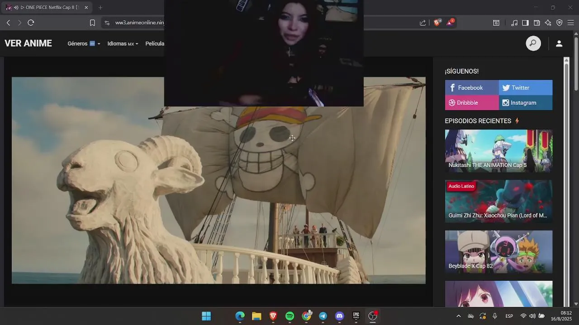
Task: Click the share icon in the address bar
Action: coord(422,23)
